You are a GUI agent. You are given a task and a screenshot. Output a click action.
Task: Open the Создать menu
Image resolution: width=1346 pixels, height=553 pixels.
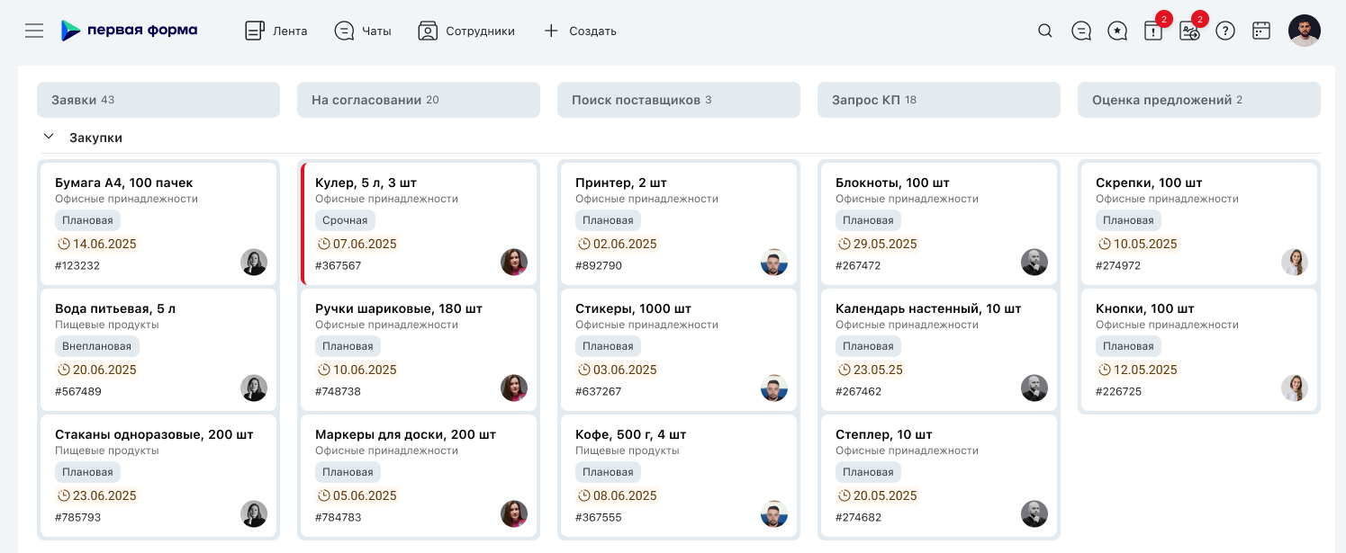[580, 31]
